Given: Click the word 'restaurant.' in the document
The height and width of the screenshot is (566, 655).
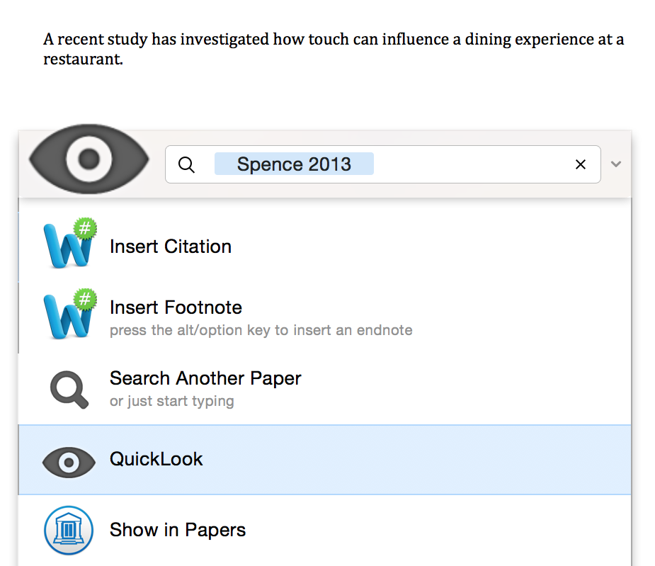Looking at the screenshot, I should click(x=83, y=60).
